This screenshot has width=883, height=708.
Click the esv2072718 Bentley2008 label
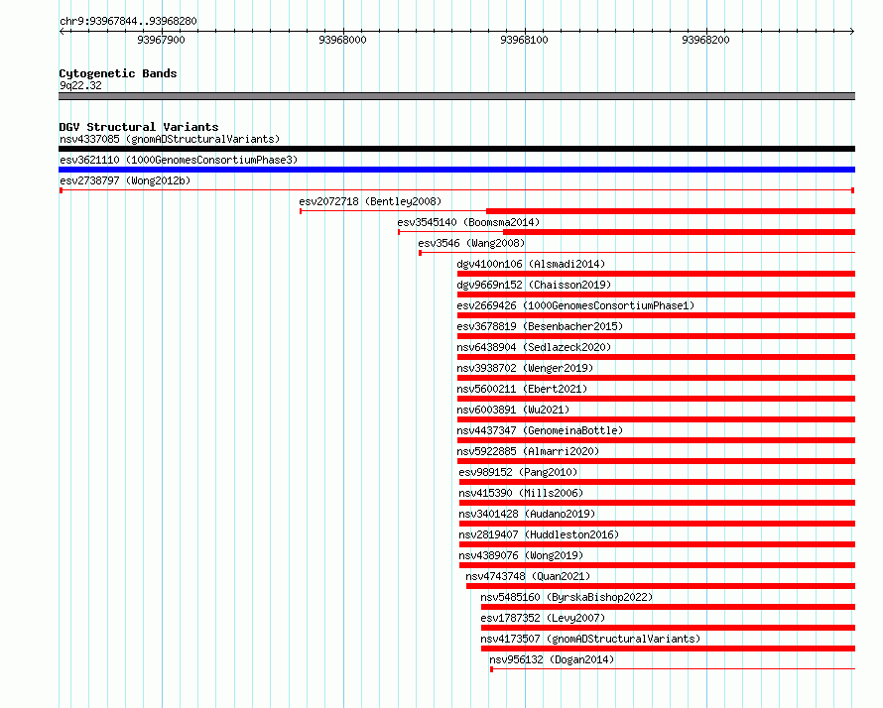tap(370, 201)
